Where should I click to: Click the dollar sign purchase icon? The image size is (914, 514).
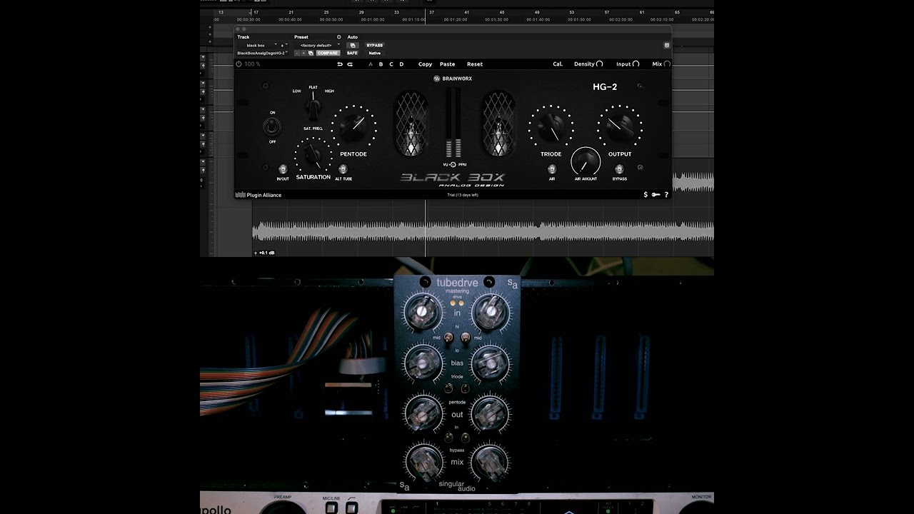tap(646, 195)
